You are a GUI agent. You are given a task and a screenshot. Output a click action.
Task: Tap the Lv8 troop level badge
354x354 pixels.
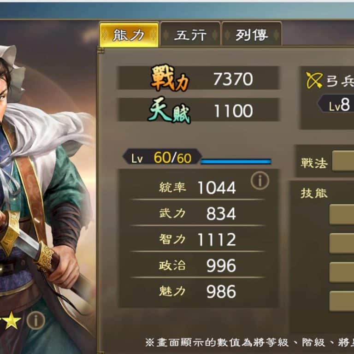(x=336, y=105)
